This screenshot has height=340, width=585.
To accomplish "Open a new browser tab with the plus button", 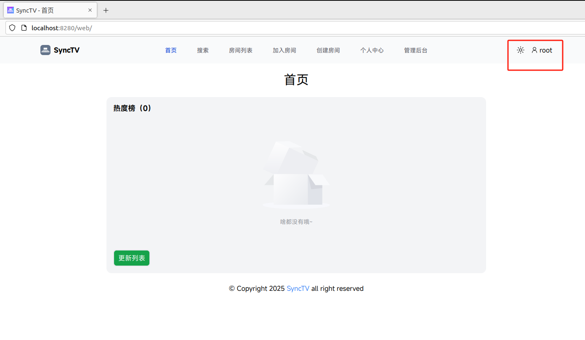I will tap(106, 10).
